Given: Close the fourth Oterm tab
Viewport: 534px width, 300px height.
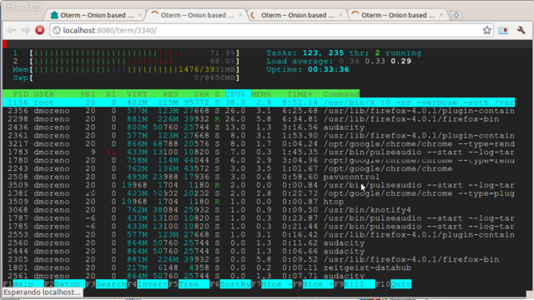Looking at the screenshot, I should [441, 15].
